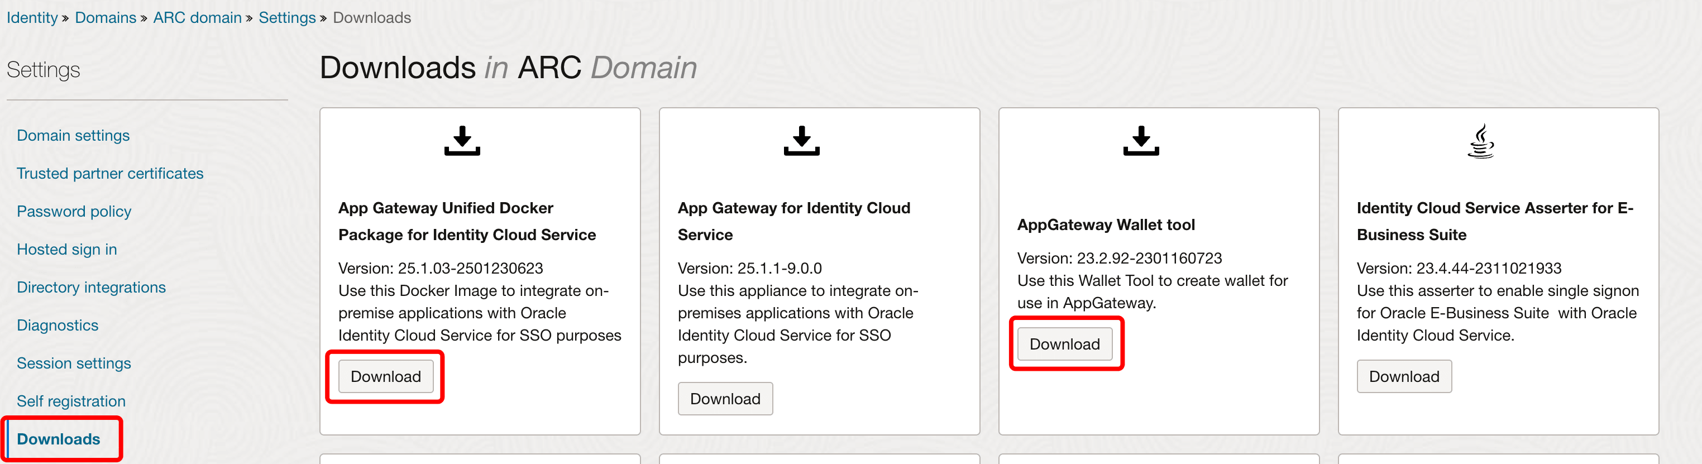Click the Java icon on E-Business Suite Asserter card

click(x=1481, y=141)
